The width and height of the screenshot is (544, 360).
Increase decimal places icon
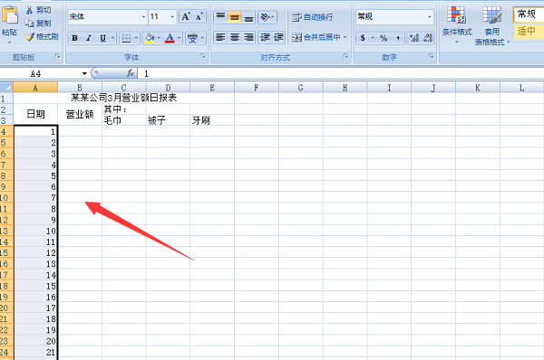pyautogui.click(x=414, y=38)
